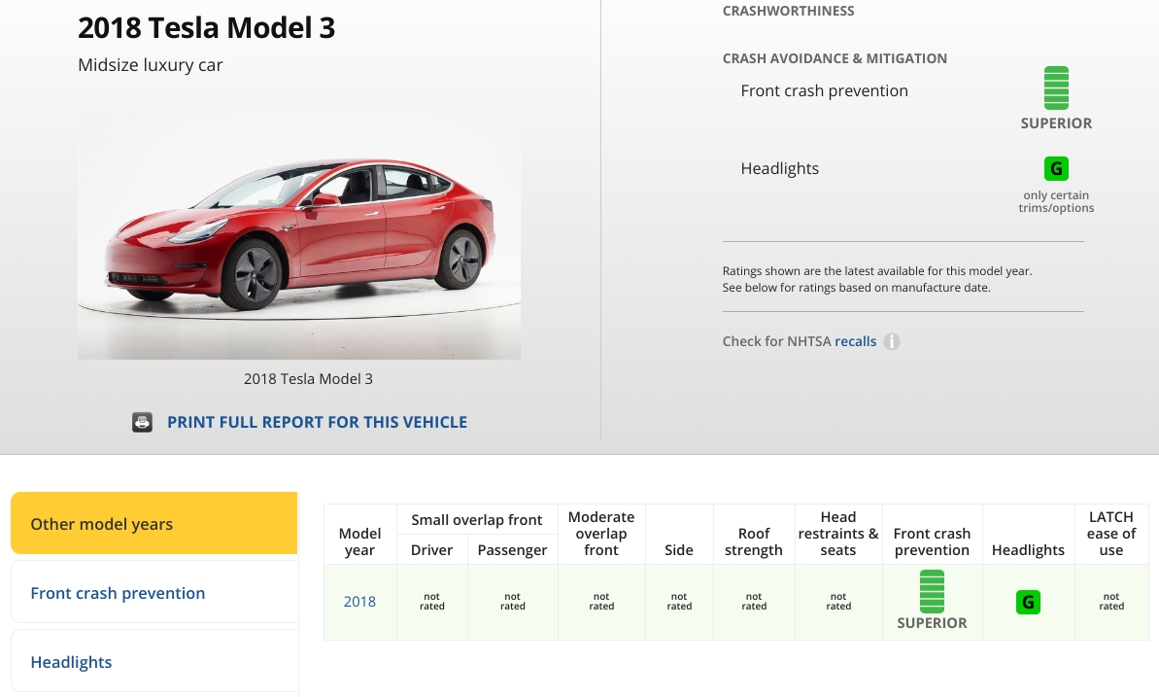Click the 'only certain trims/options' note
1159x697 pixels.
(1056, 201)
